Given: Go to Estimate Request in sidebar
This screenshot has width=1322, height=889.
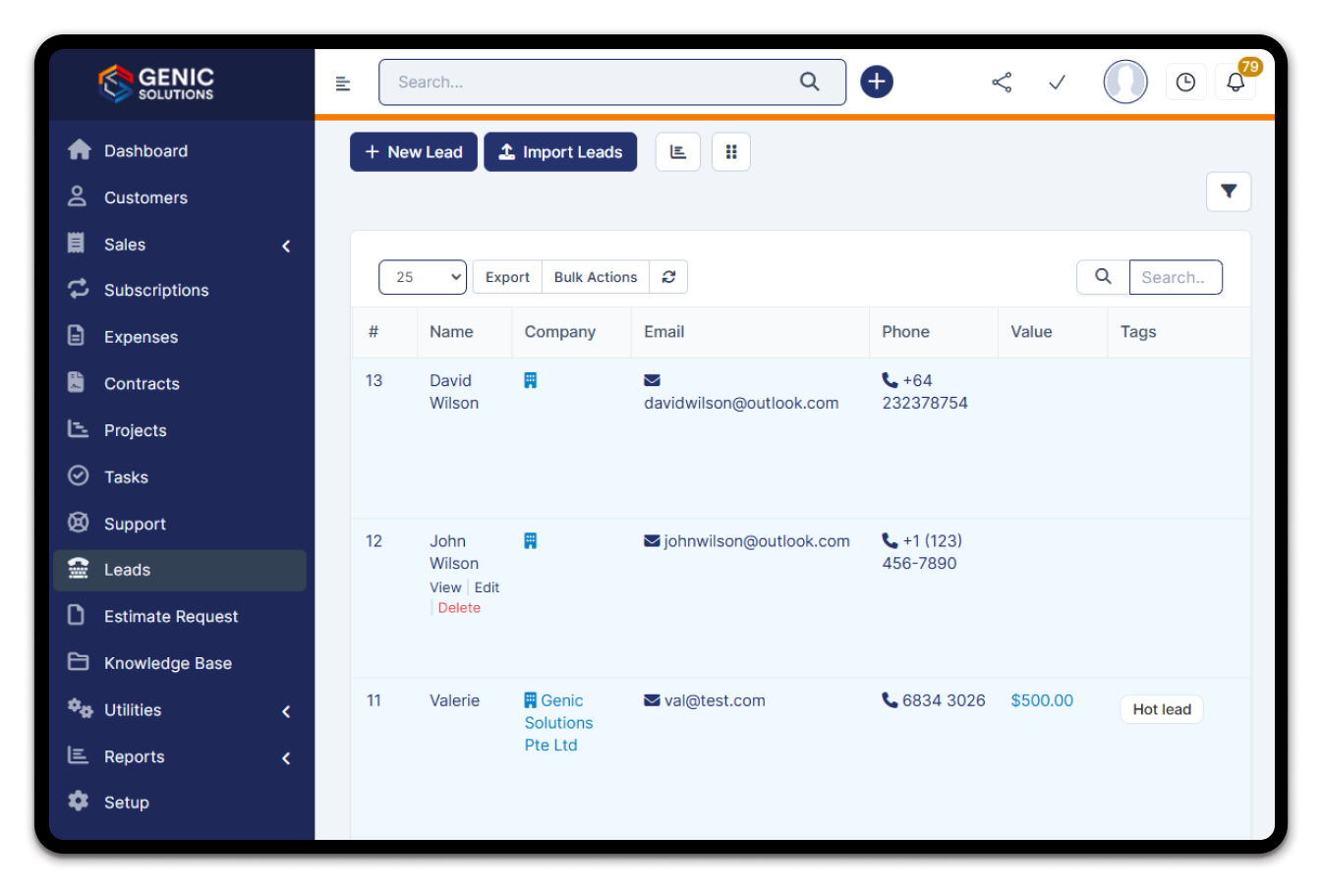Looking at the screenshot, I should (171, 617).
